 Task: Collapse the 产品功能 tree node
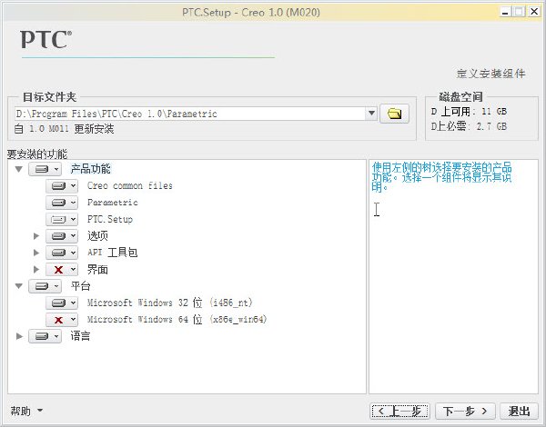pos(19,169)
